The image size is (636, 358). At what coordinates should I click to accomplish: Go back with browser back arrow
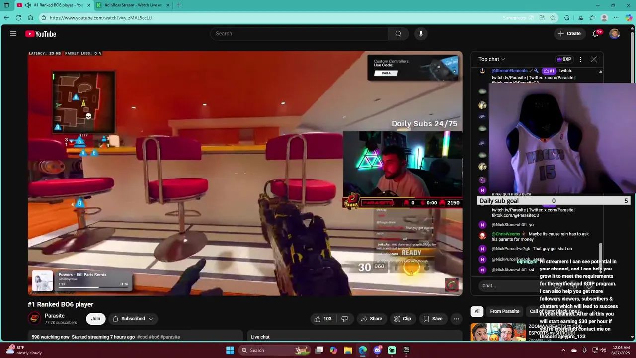[6, 18]
